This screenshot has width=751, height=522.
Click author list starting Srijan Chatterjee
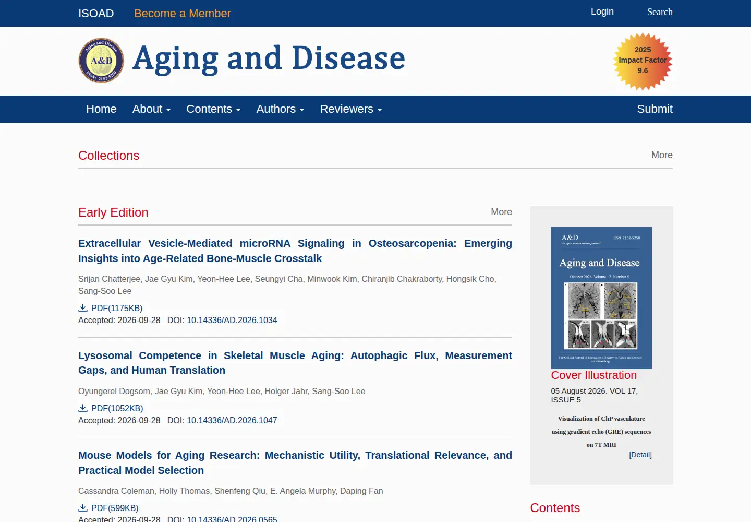pos(287,285)
